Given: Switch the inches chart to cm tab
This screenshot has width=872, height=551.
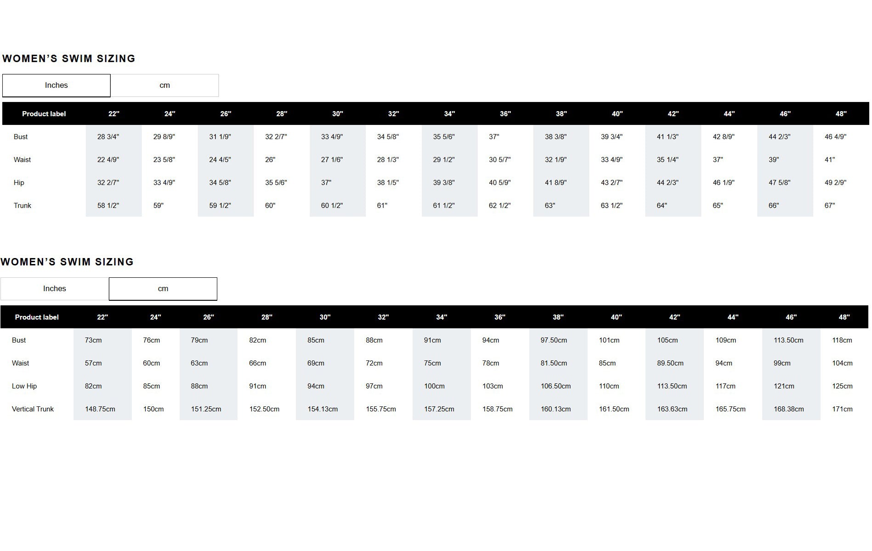Looking at the screenshot, I should click(x=164, y=85).
